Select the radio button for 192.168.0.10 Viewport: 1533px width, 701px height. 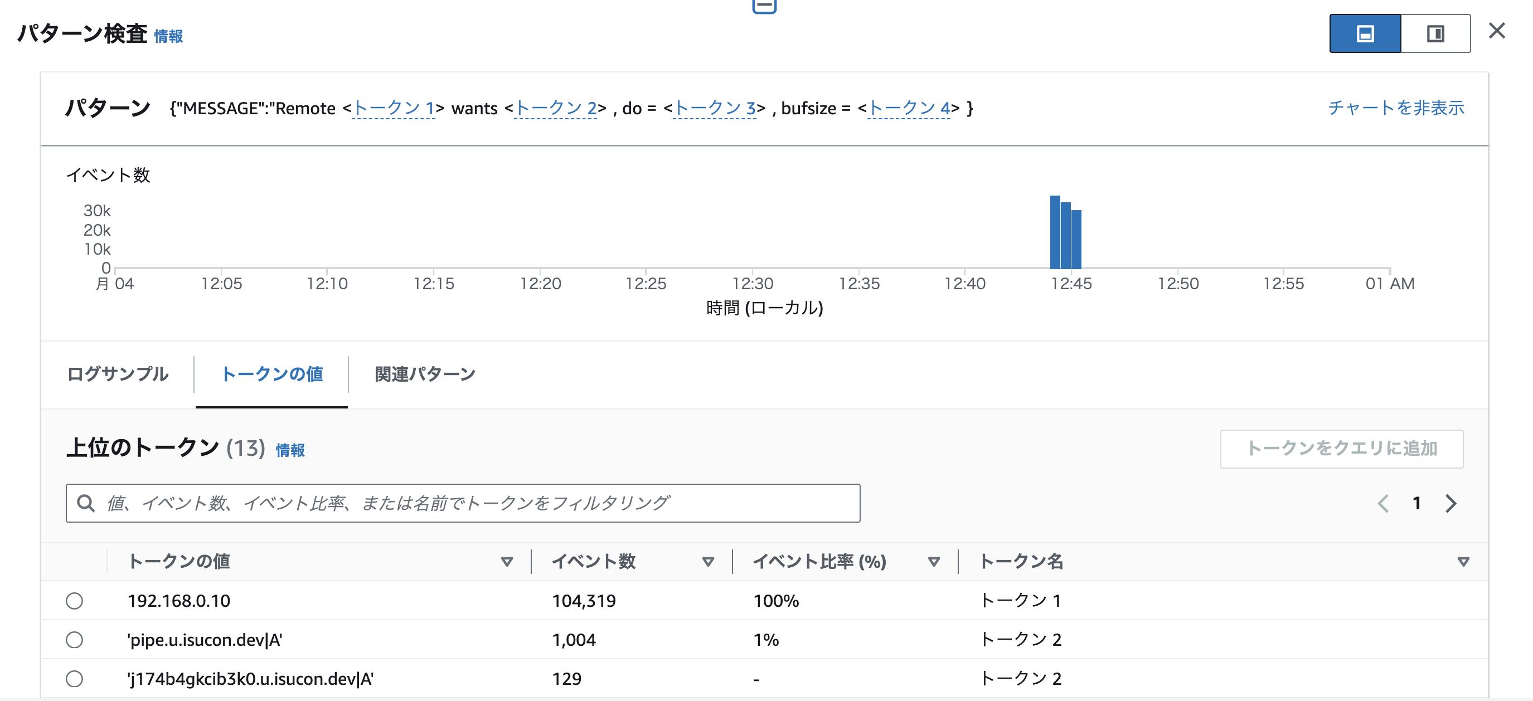click(x=75, y=601)
